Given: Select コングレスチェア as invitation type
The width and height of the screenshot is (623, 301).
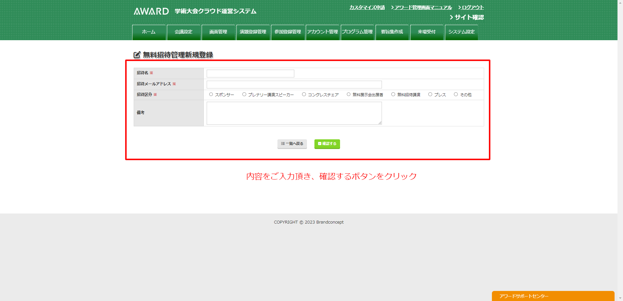Looking at the screenshot, I should tap(304, 95).
